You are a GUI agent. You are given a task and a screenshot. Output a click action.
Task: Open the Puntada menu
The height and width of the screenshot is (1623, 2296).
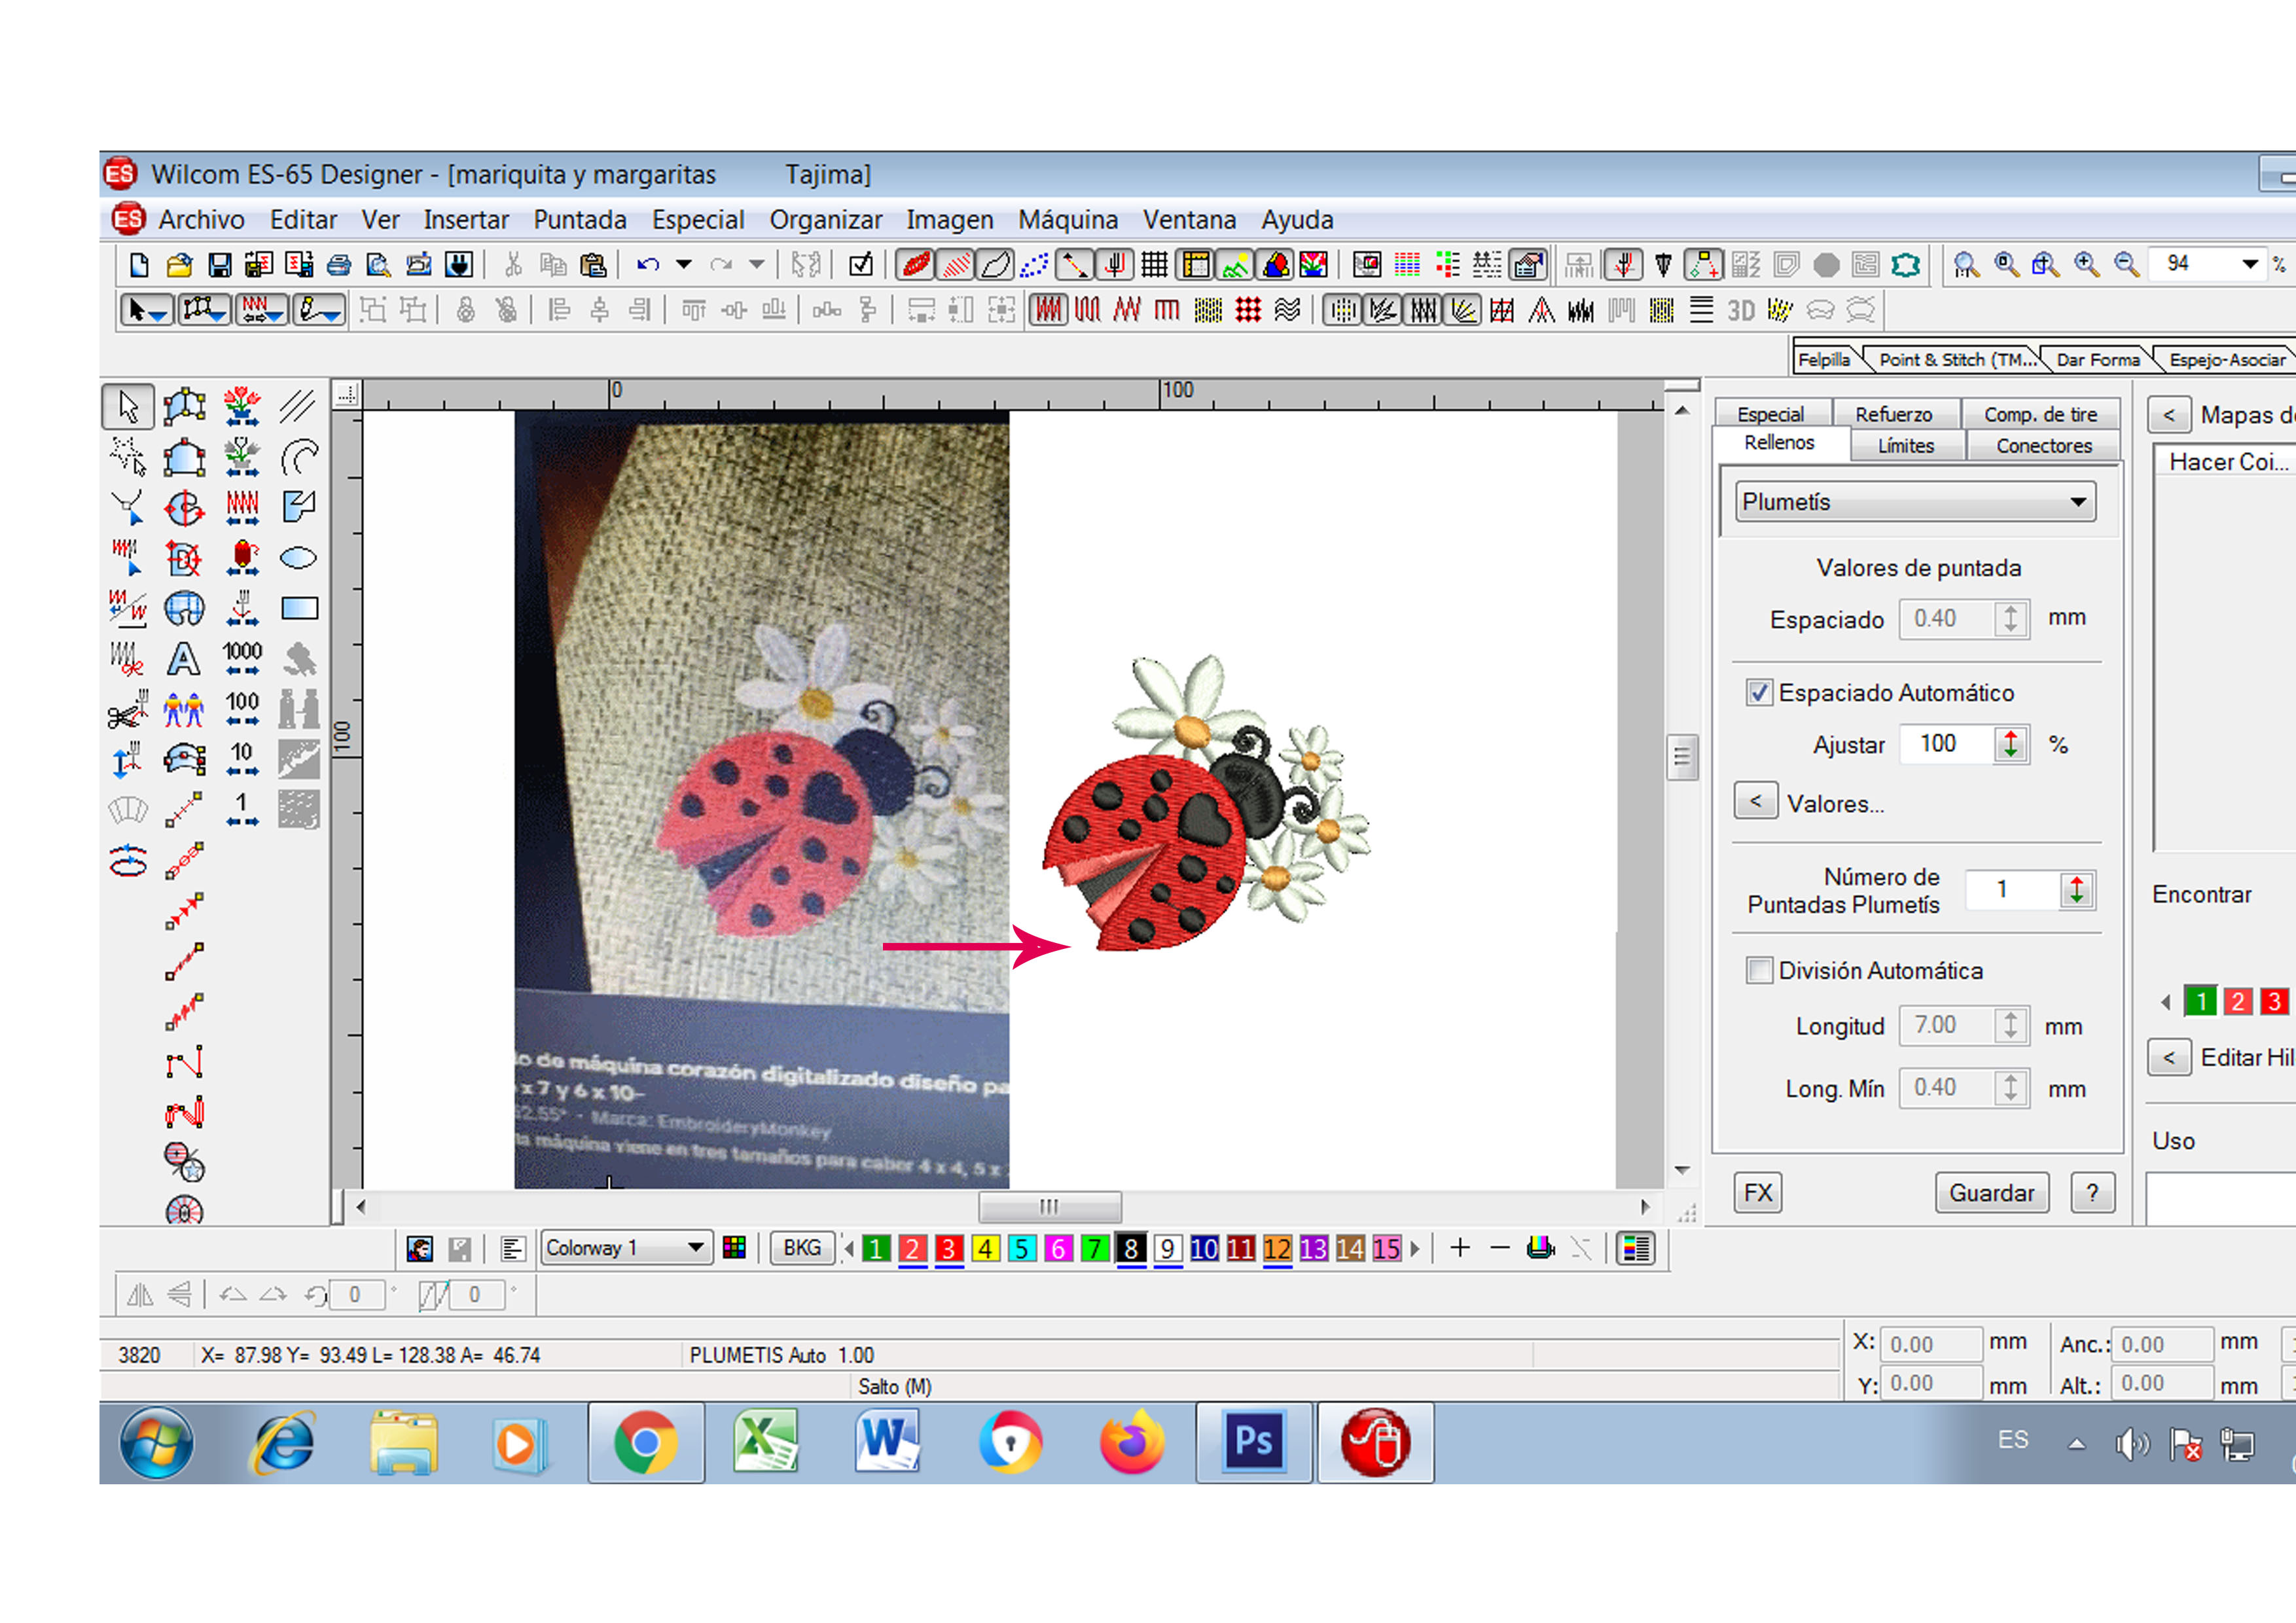point(580,220)
